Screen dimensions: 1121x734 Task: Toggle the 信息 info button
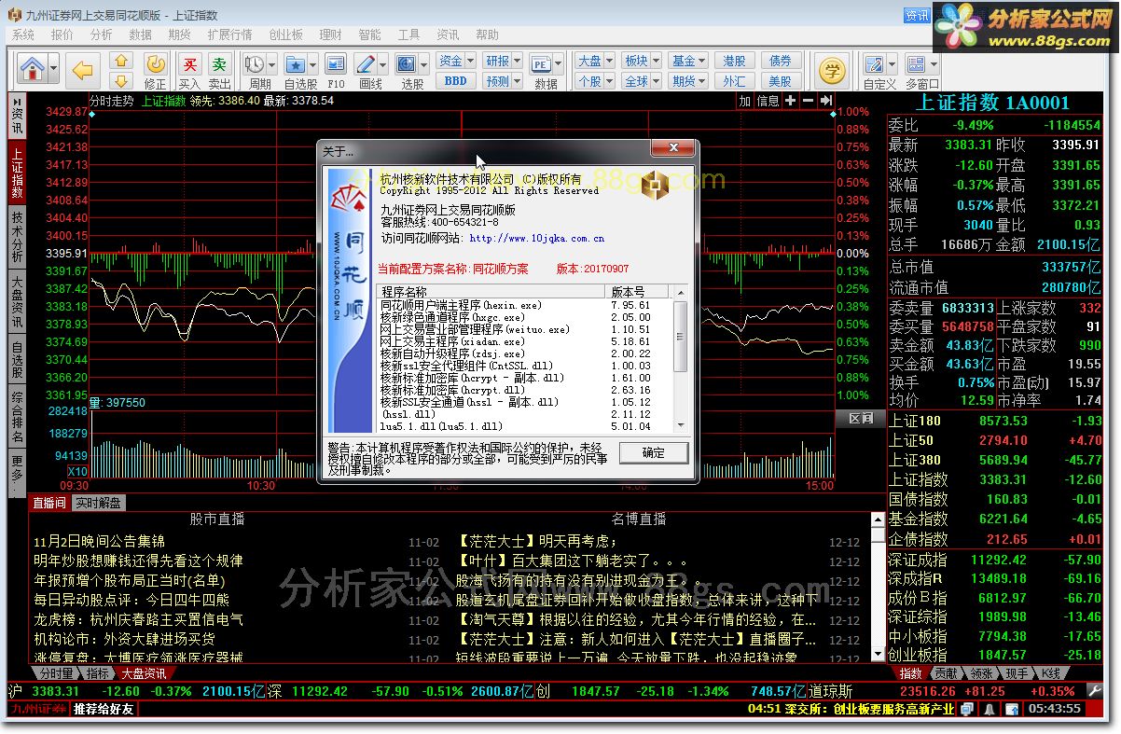pos(768,101)
